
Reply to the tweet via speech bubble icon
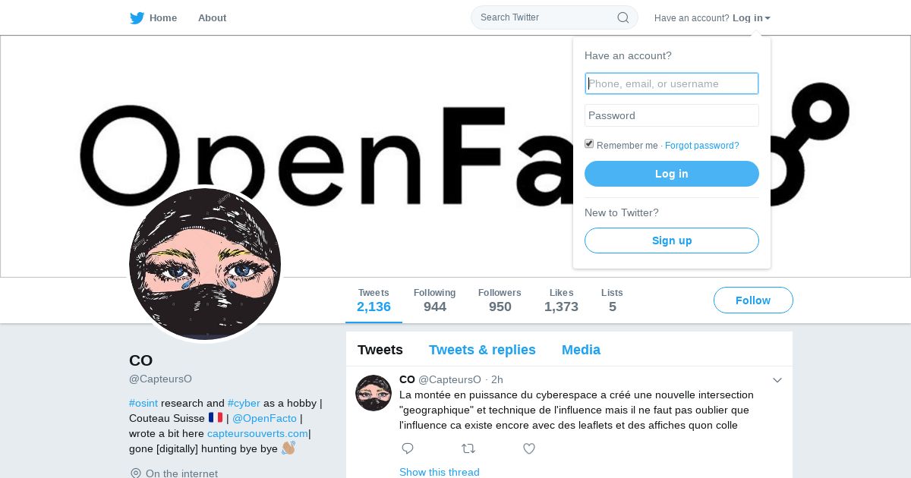coord(408,448)
